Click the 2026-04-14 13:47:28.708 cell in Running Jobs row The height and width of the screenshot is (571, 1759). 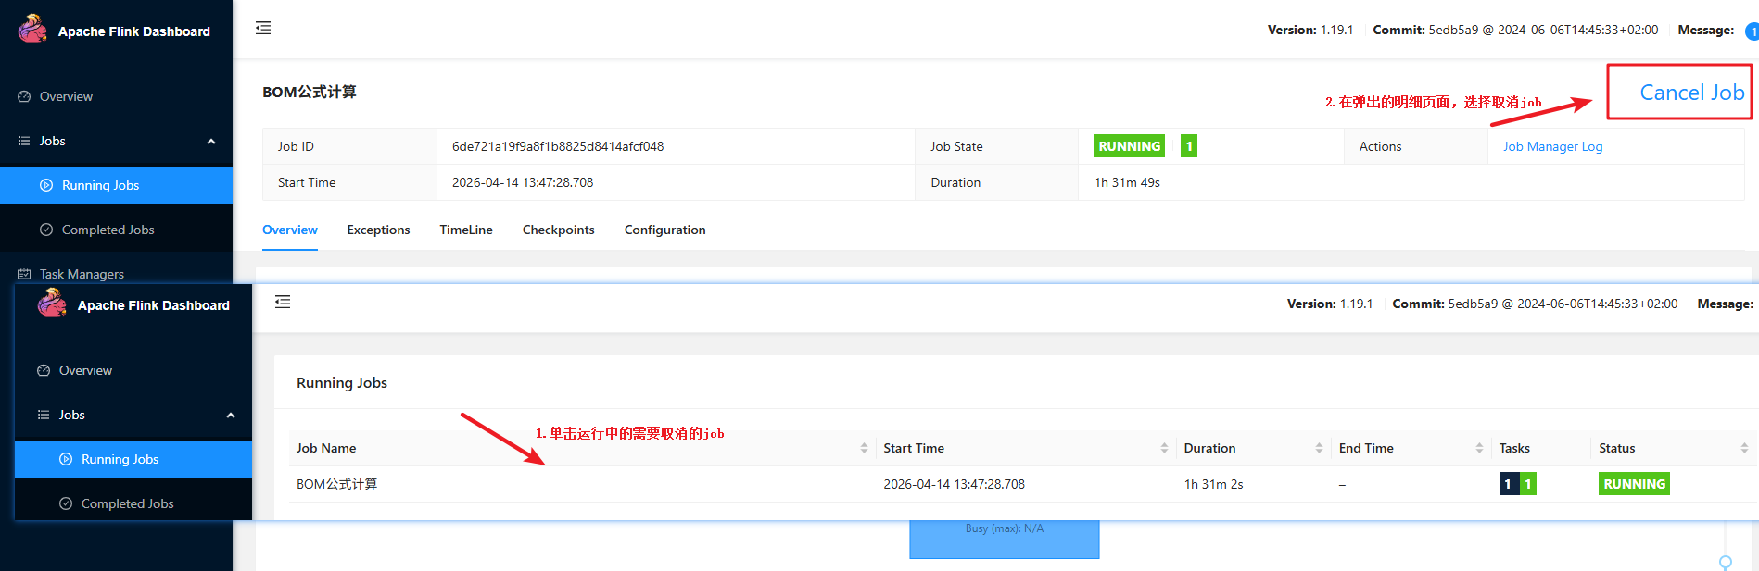tap(954, 484)
